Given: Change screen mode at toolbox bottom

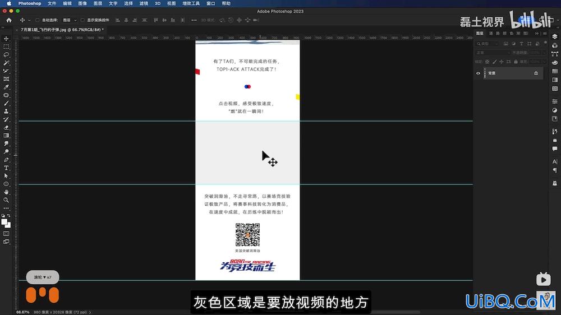Looking at the screenshot, I should [x=6, y=242].
